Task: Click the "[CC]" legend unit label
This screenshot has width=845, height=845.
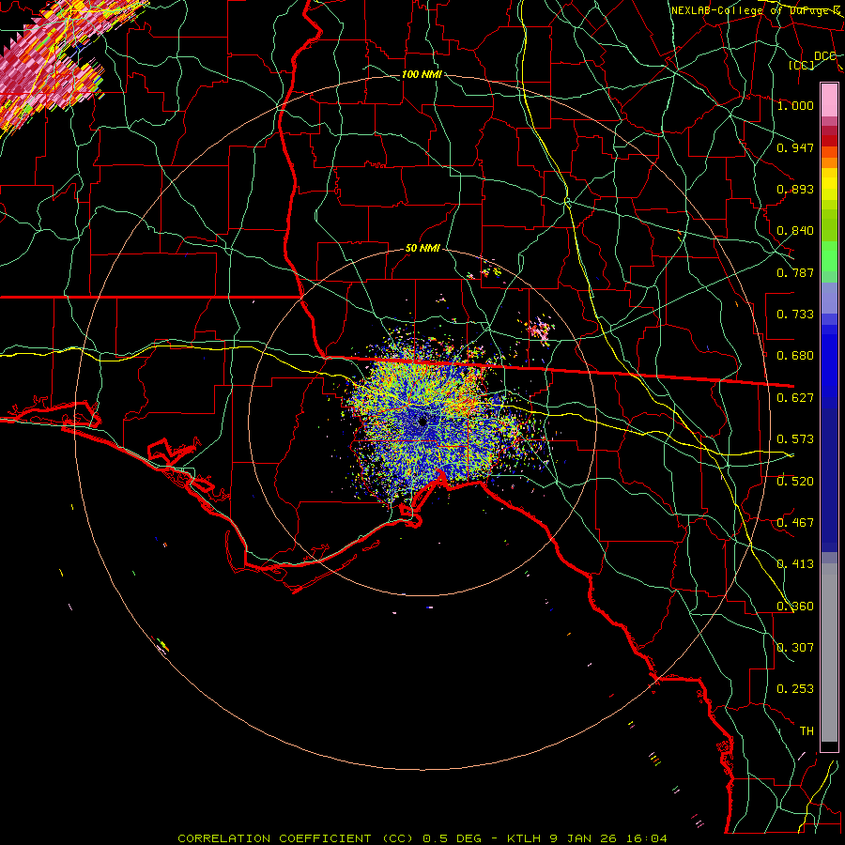Action: pos(802,65)
